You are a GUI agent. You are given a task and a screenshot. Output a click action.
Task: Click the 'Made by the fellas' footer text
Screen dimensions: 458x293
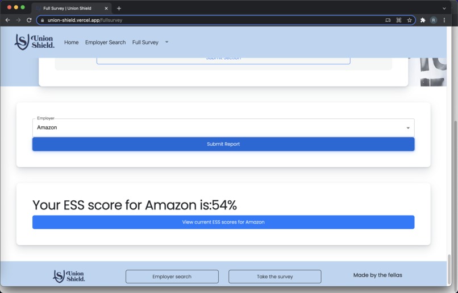pos(378,275)
